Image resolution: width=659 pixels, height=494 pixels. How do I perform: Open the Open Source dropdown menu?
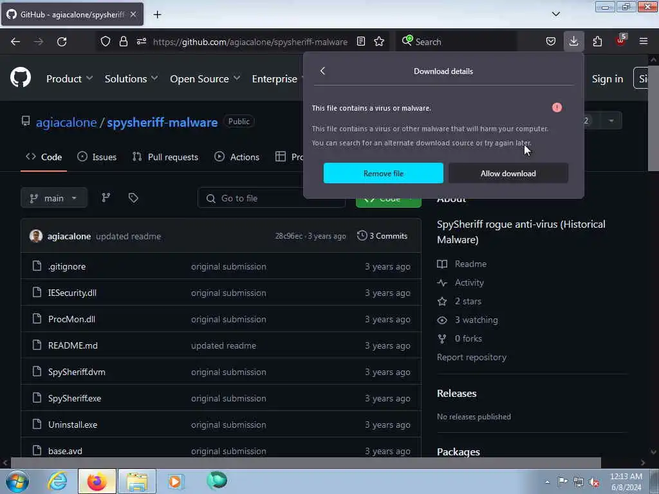205,78
